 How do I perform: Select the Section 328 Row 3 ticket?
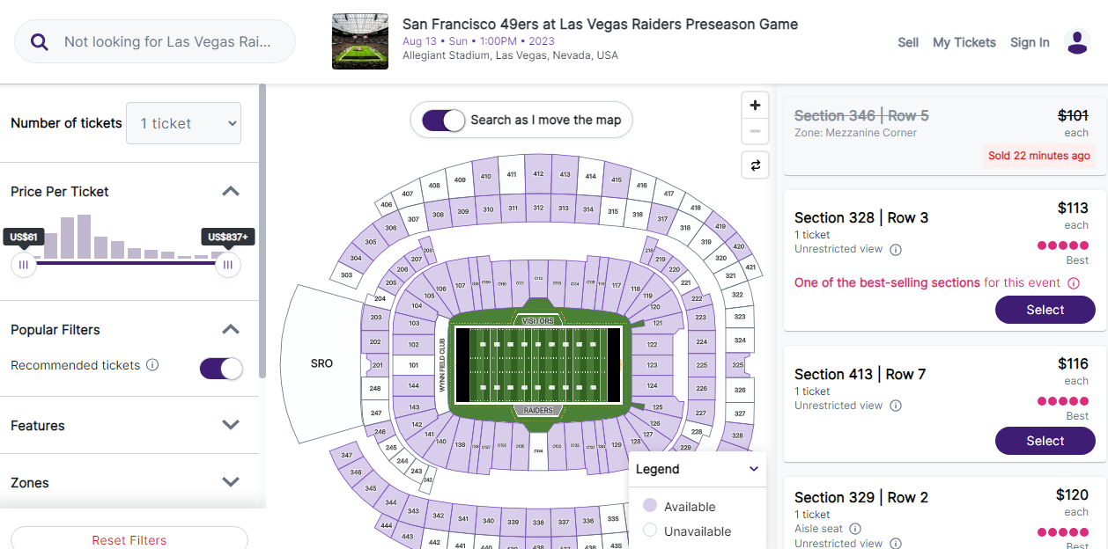tap(1045, 310)
